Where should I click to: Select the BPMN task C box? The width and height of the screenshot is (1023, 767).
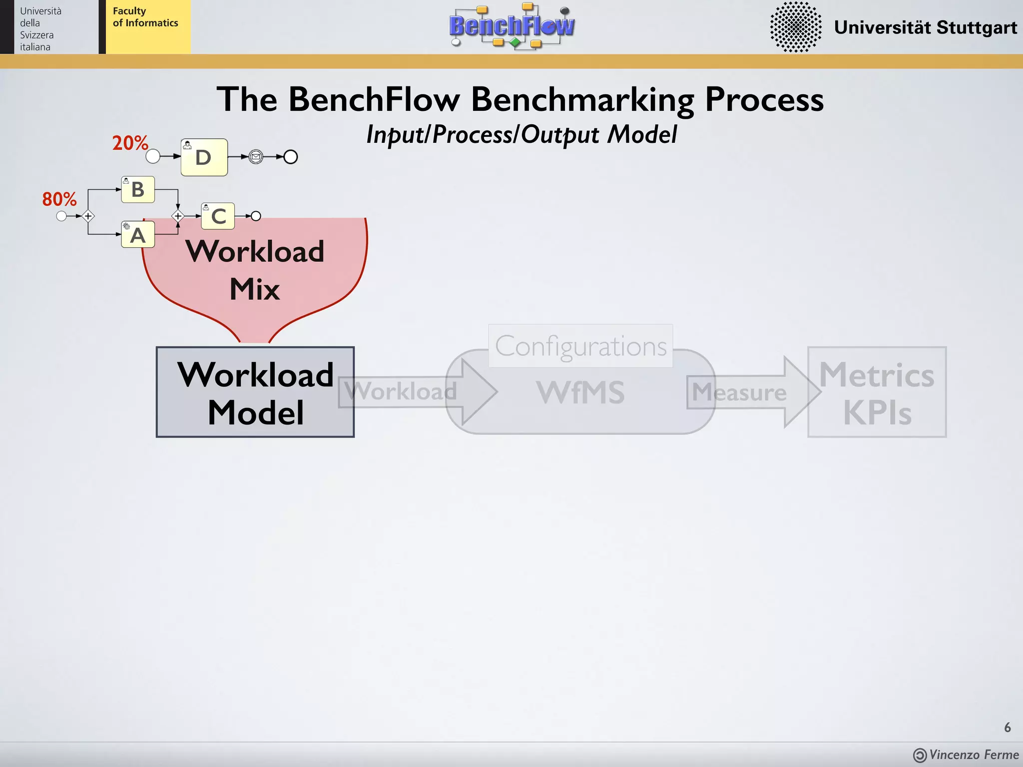[218, 216]
